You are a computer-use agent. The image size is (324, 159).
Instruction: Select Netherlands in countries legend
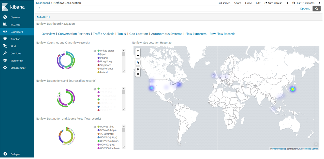point(107,69)
